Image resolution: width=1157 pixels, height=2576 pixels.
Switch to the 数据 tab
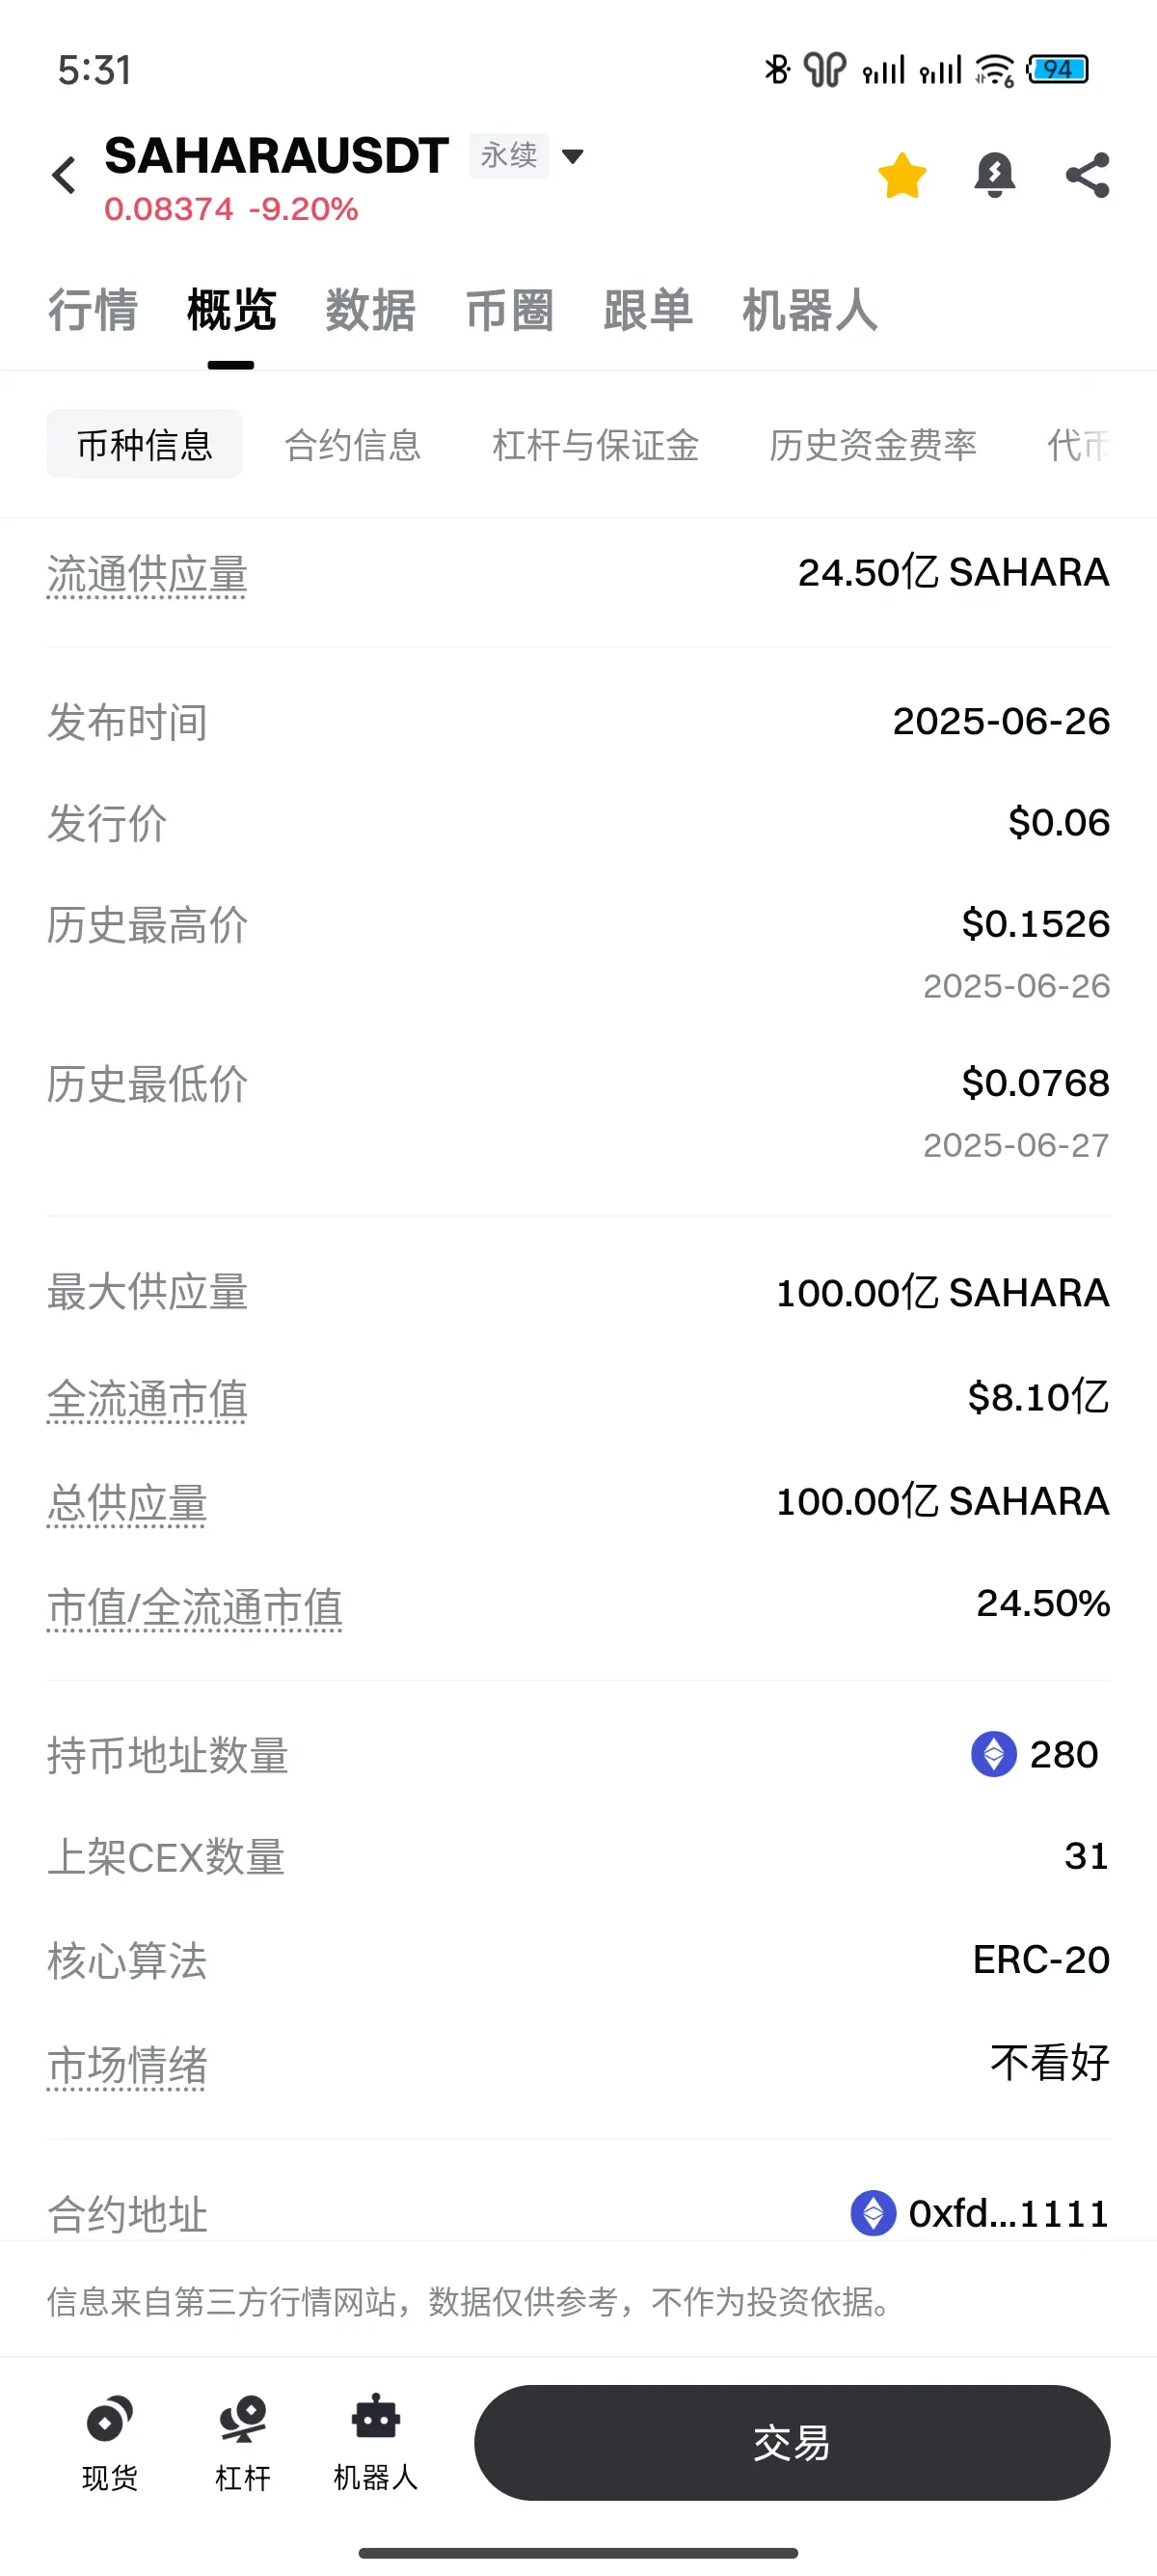click(370, 310)
